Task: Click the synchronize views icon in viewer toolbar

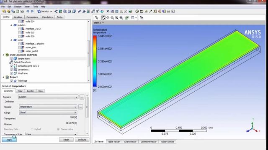Action: pyautogui.click(x=142, y=17)
